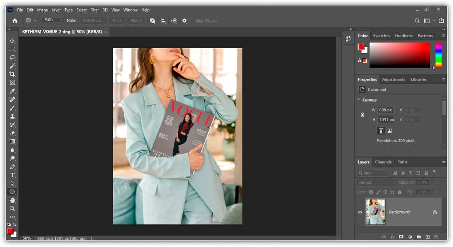
Task: Set canvas orientation to landscape
Action: coord(389,131)
